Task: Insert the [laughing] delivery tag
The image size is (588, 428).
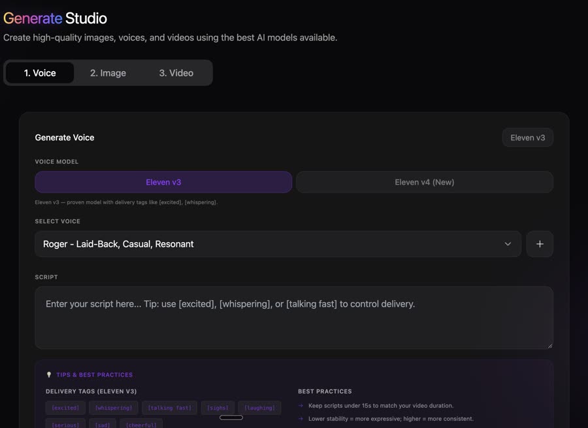Action: (259, 408)
